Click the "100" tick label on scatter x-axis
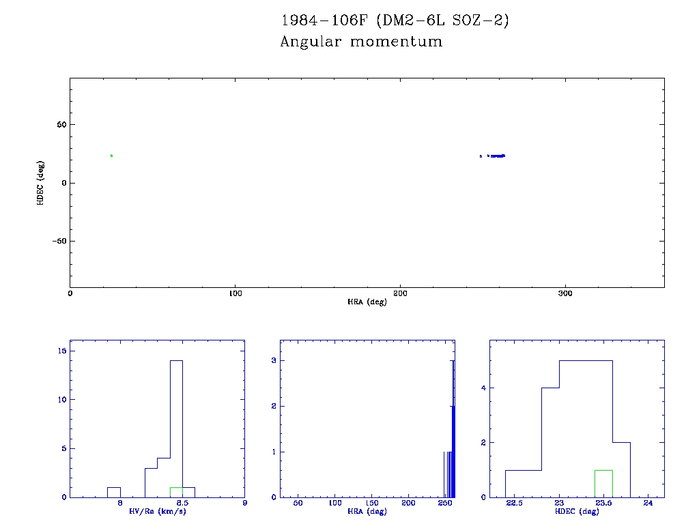The height and width of the screenshot is (524, 699). (235, 293)
